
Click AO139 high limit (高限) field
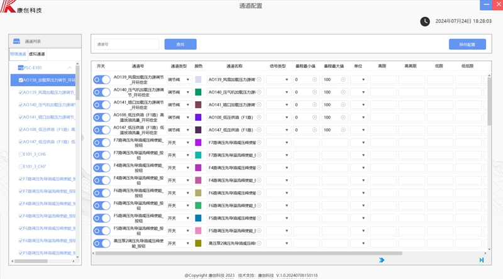(x=383, y=80)
